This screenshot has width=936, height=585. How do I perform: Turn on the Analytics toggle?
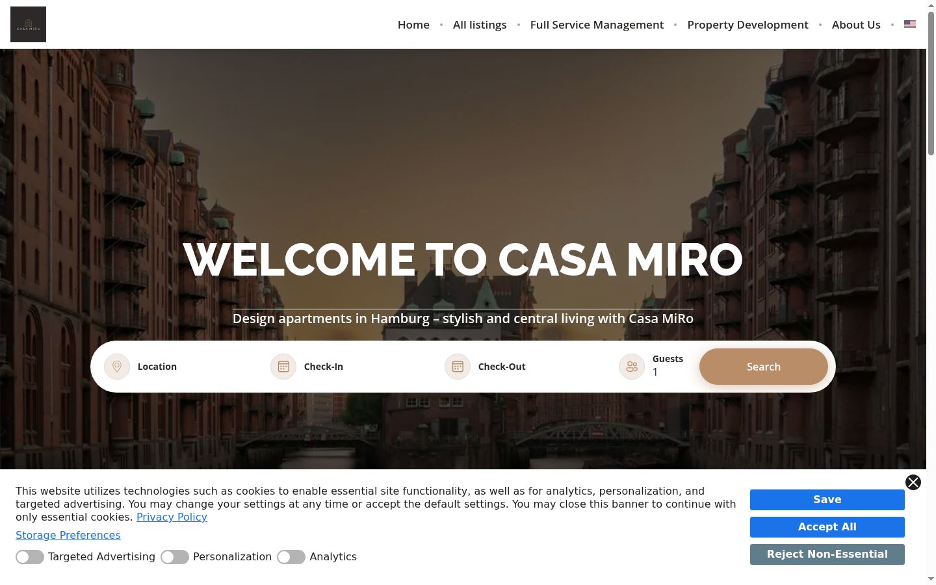(291, 557)
